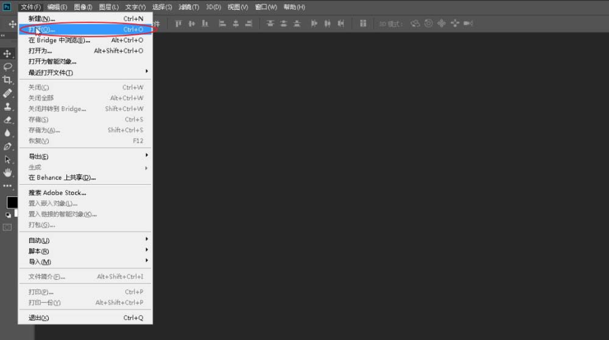
Task: Select the Lasso tool
Action: [7, 67]
